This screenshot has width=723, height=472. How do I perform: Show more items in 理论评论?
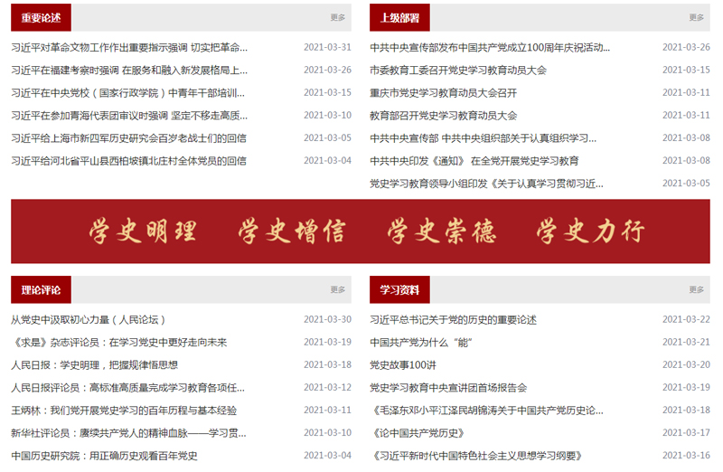tap(338, 290)
